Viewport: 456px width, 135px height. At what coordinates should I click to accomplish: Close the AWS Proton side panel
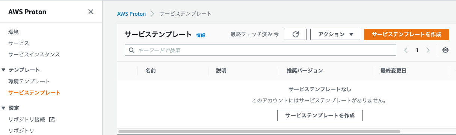[91, 12]
